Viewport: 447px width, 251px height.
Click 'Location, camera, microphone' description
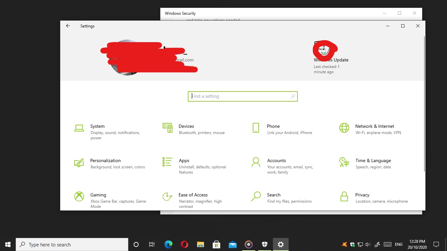(382, 201)
